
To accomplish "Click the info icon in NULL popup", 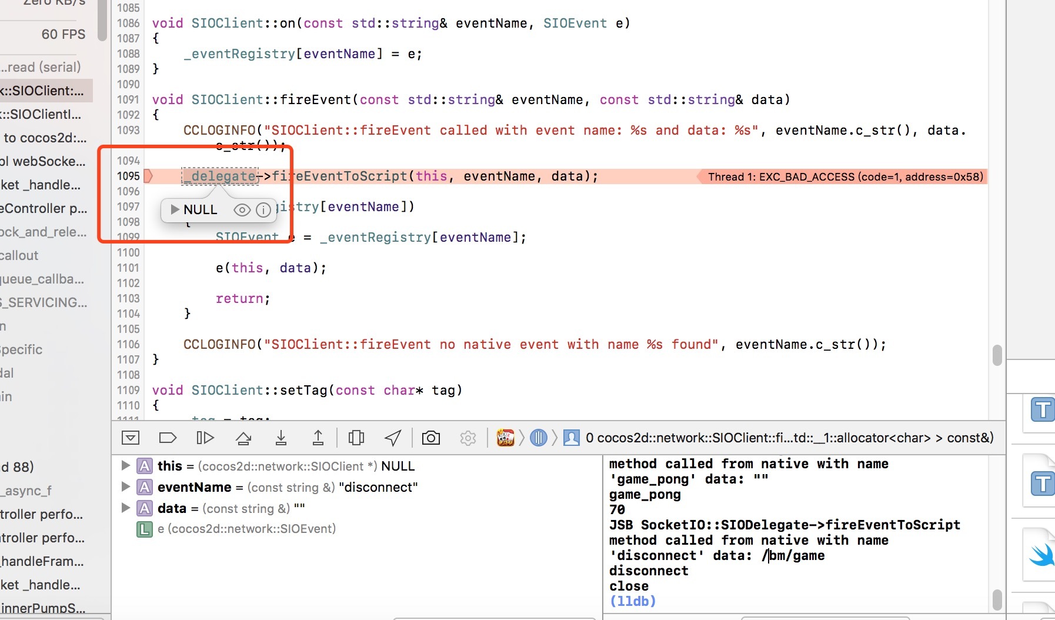I will coord(263,210).
